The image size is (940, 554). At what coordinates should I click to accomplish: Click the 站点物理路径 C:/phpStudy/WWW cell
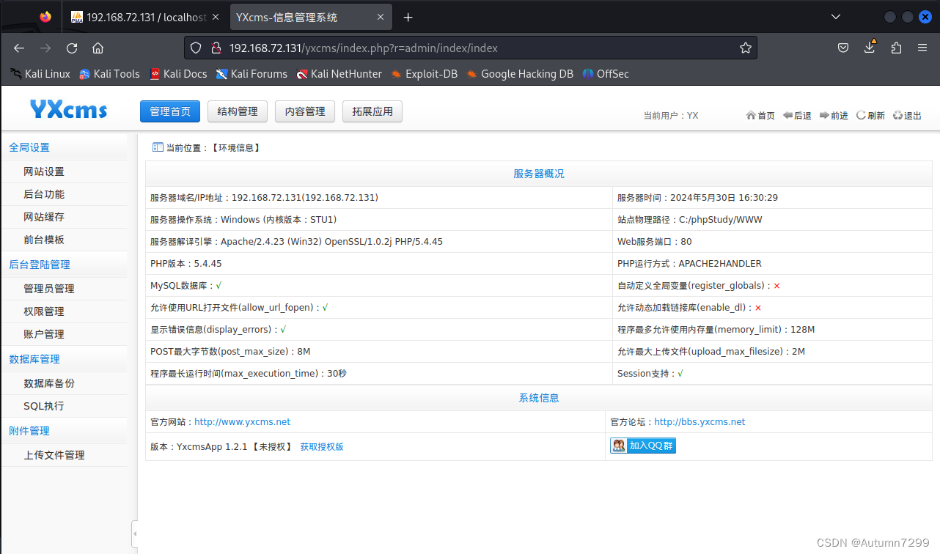(772, 220)
